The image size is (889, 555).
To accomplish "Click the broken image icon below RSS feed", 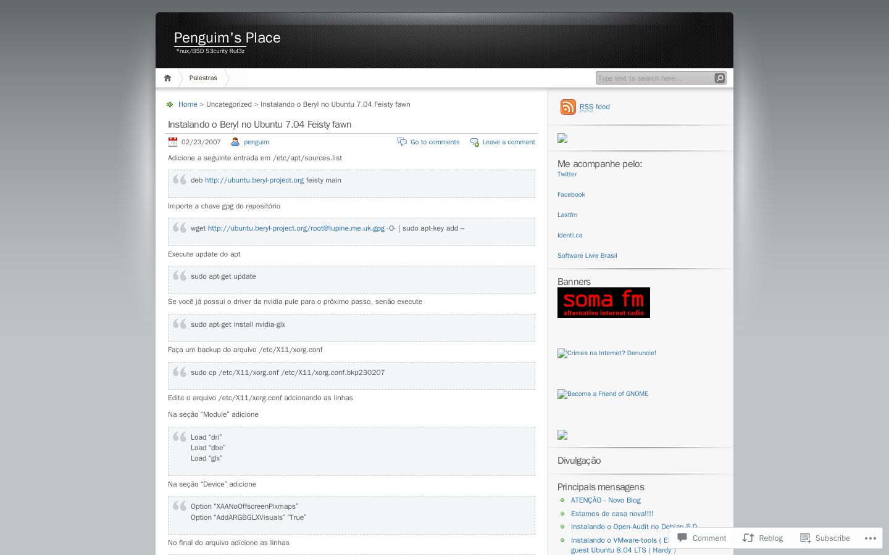I will (562, 139).
